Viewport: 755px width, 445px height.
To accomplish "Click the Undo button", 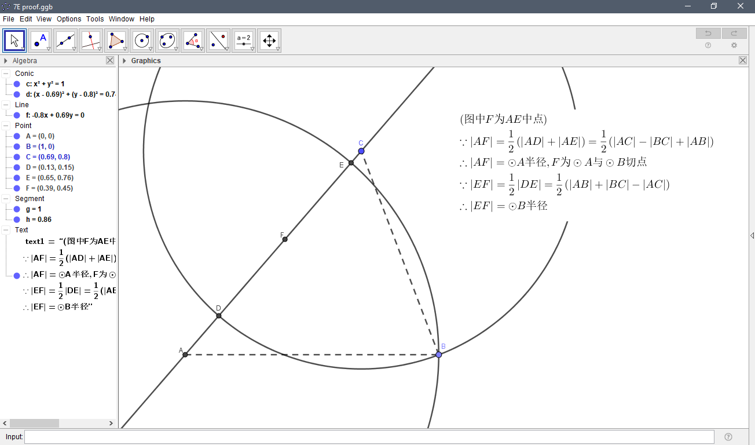I will click(x=708, y=33).
